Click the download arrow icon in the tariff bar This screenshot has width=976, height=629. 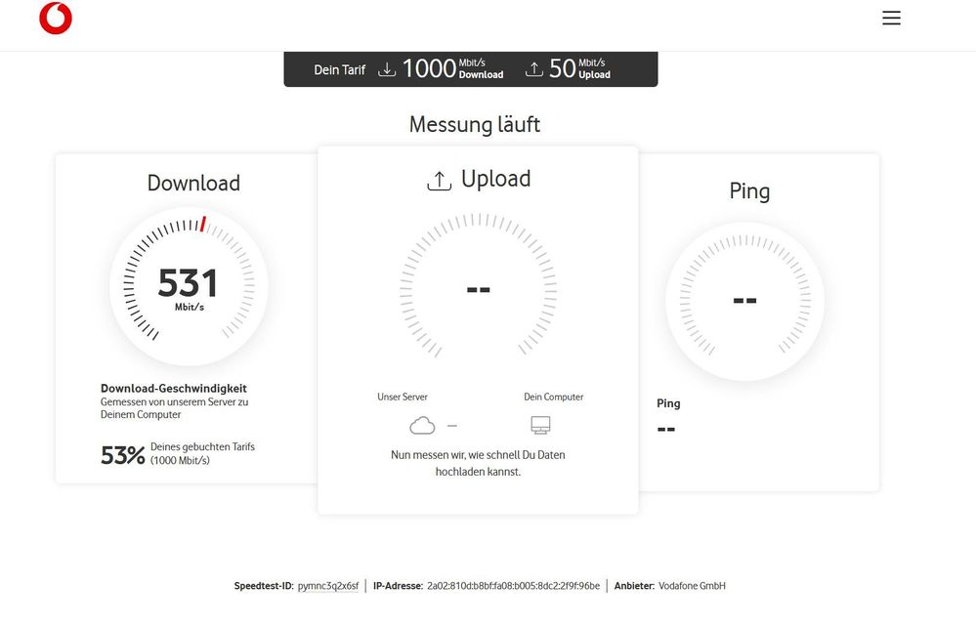pos(385,68)
